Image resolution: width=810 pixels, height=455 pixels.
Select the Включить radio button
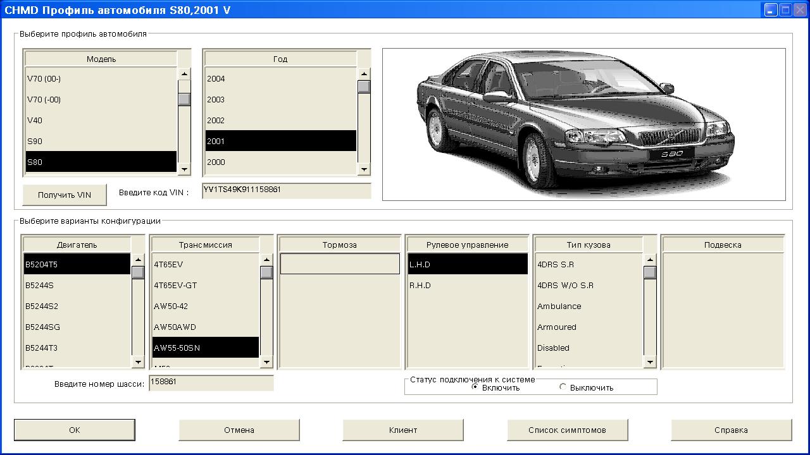point(475,387)
